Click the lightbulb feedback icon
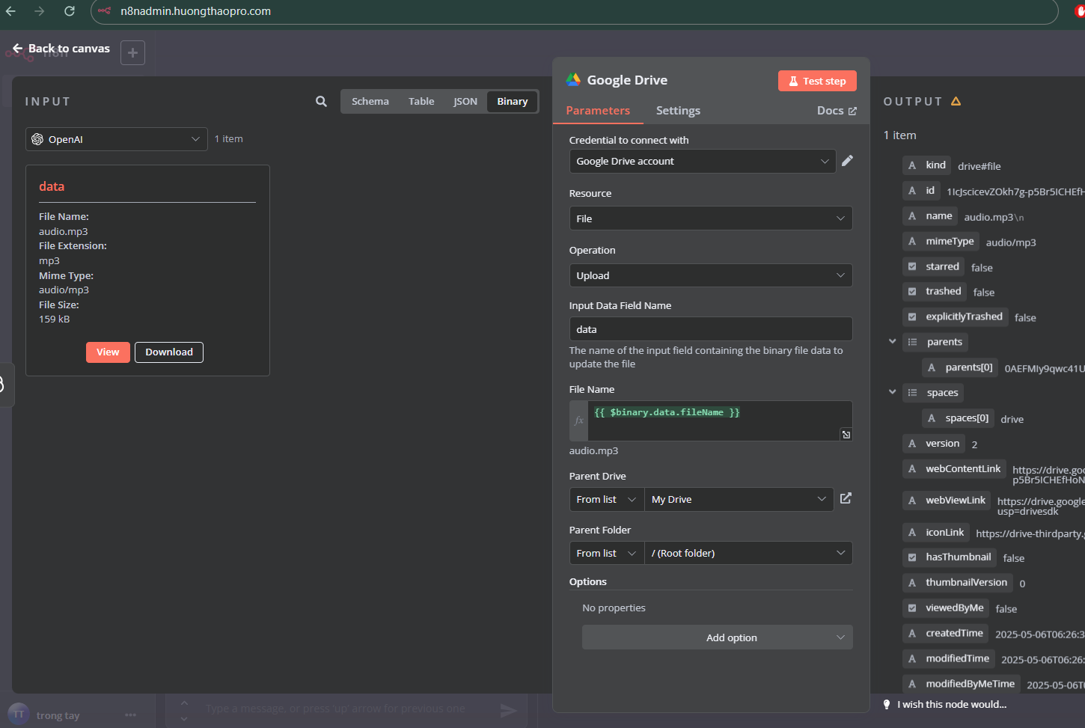 [887, 704]
